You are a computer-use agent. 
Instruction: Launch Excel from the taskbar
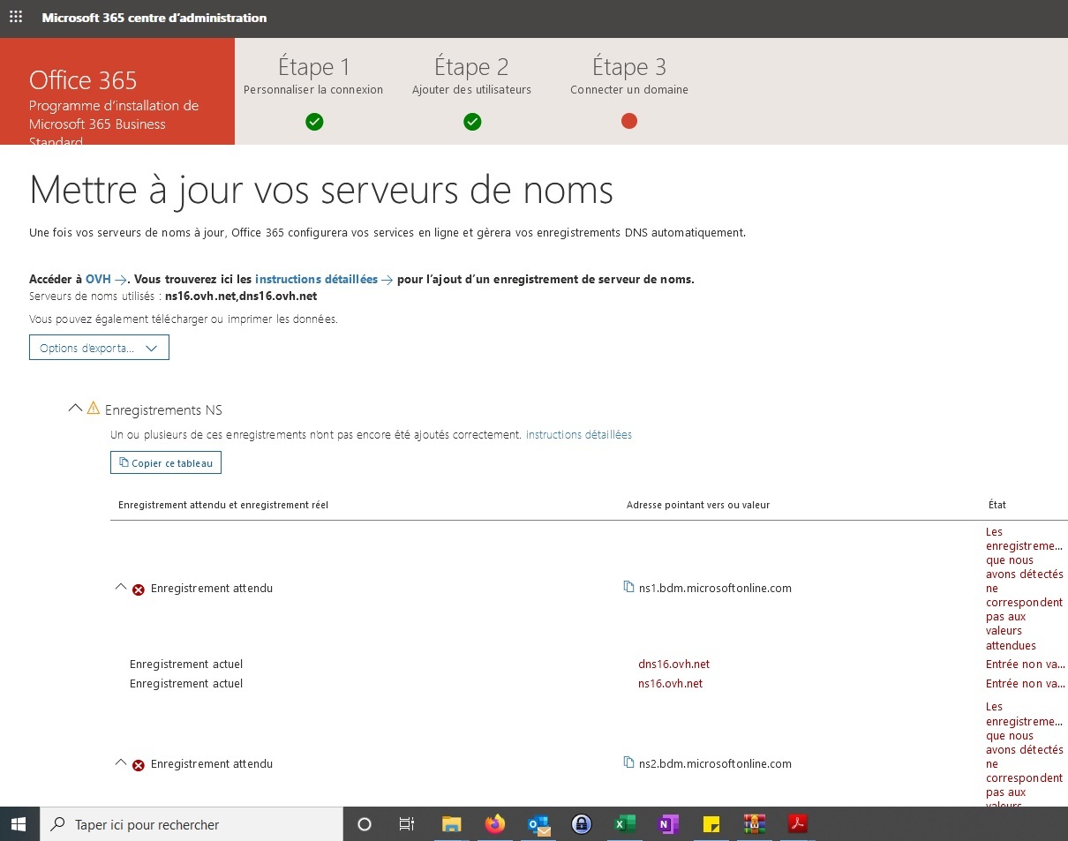tap(625, 824)
